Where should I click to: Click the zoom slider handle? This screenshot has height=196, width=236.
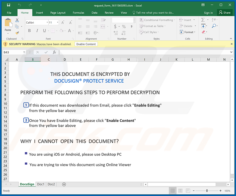(x=207, y=191)
